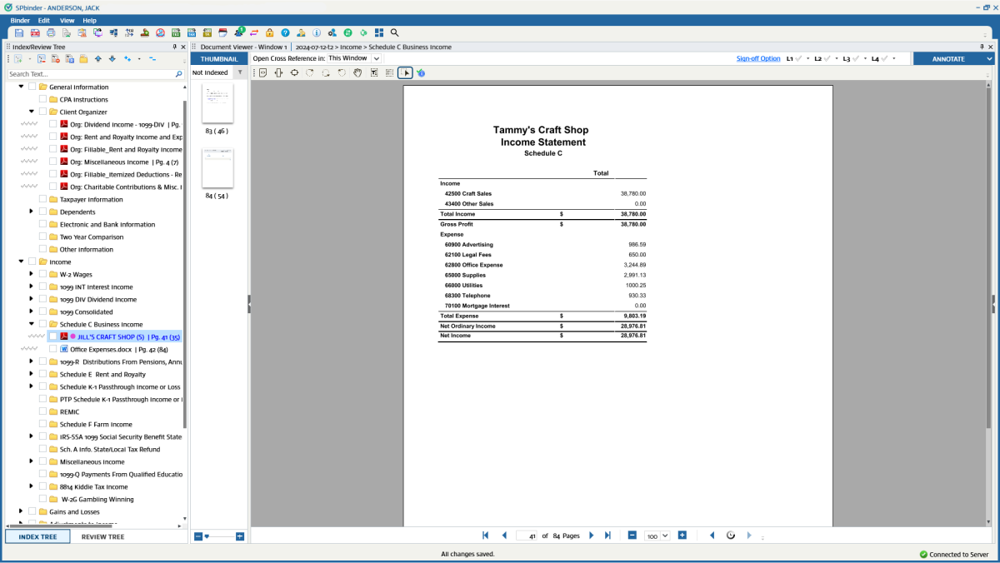Click the padlock icon in toolbar
This screenshot has height=563, width=1000.
(269, 33)
